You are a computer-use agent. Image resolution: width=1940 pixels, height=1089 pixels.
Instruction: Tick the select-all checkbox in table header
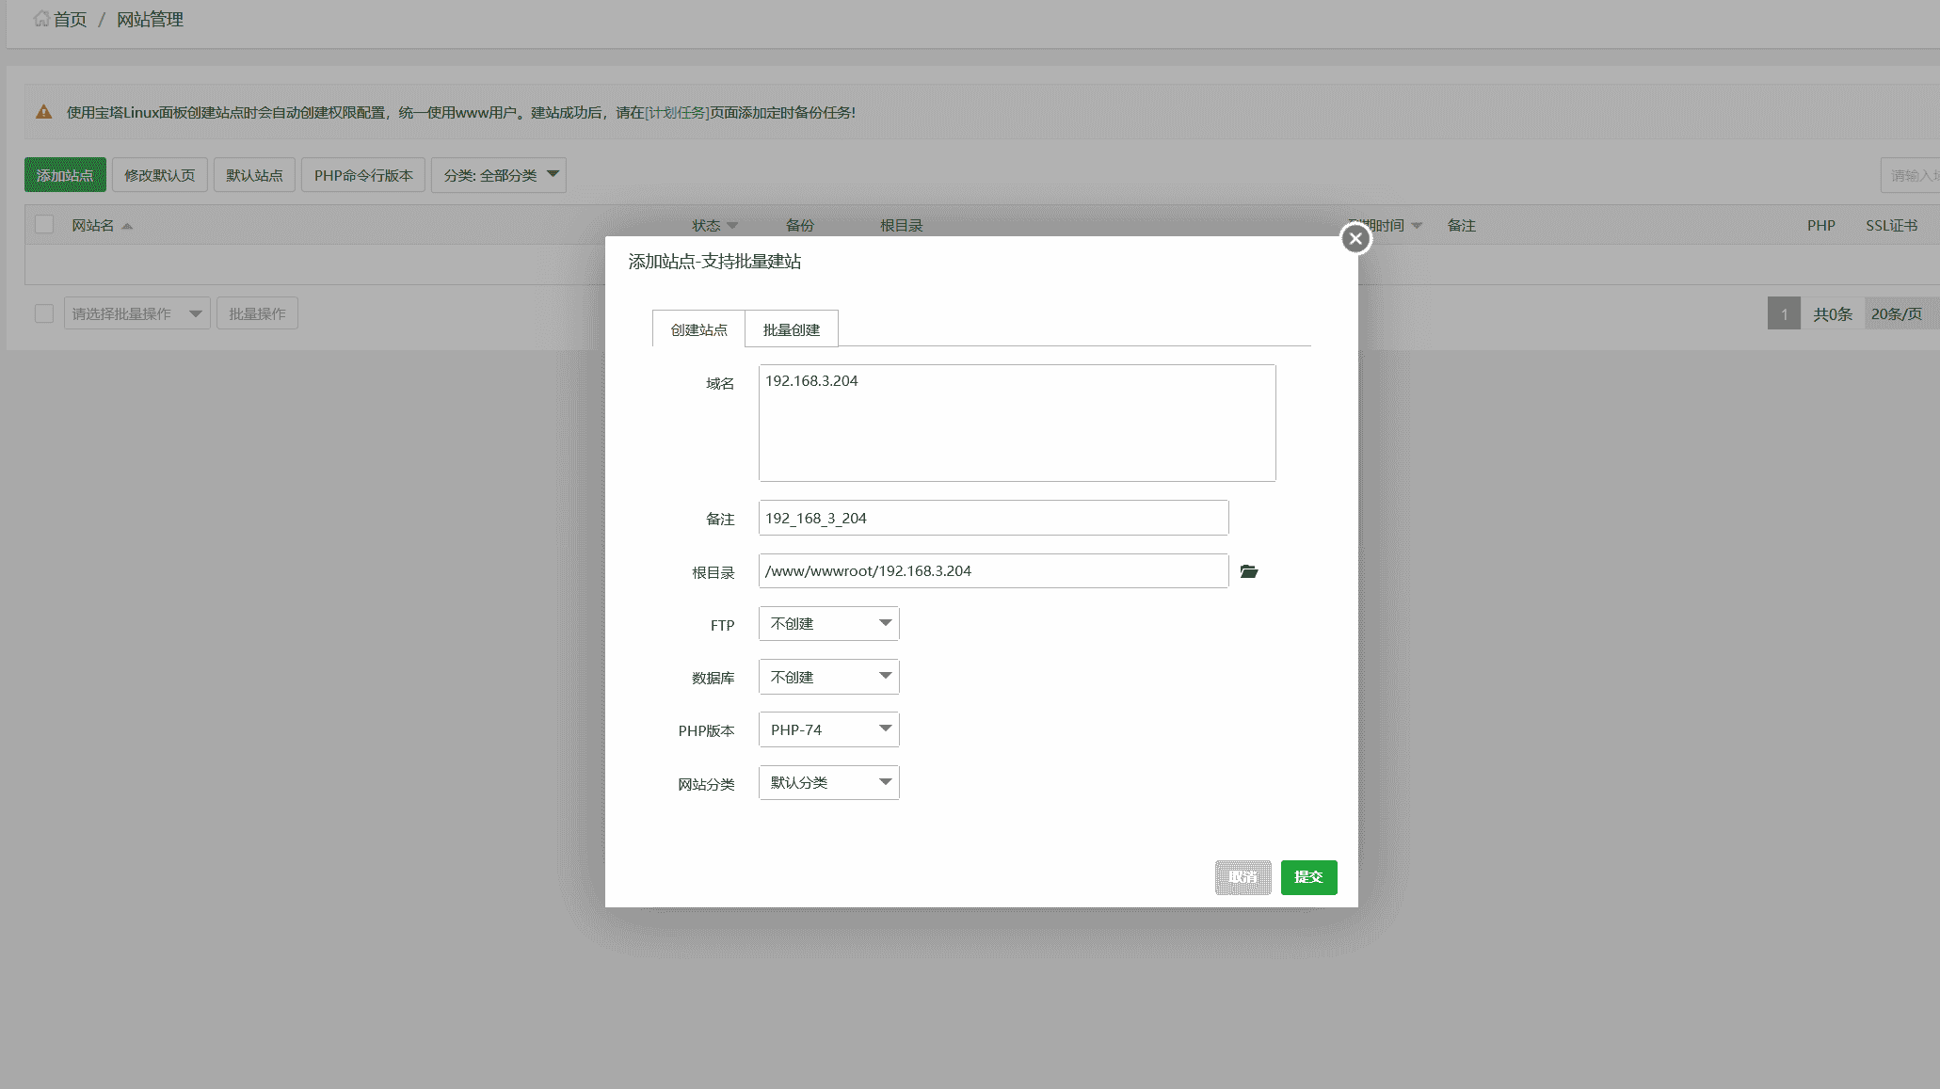pyautogui.click(x=44, y=225)
